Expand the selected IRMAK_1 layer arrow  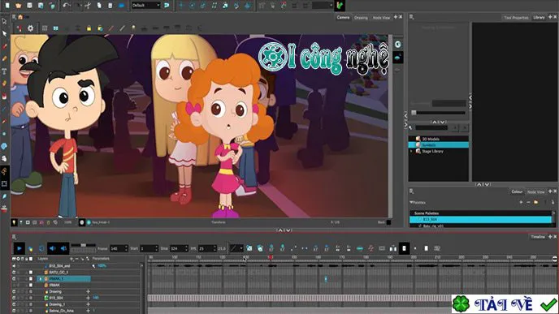pyautogui.click(x=41, y=279)
